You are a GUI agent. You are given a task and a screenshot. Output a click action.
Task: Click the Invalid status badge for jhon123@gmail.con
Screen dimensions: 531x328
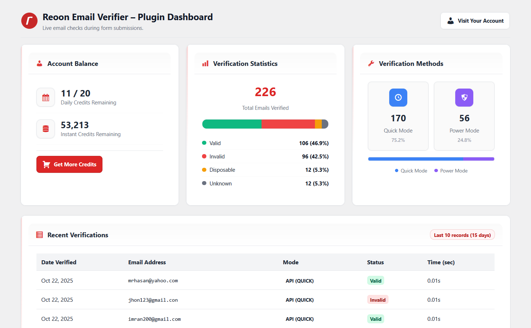[x=377, y=300]
